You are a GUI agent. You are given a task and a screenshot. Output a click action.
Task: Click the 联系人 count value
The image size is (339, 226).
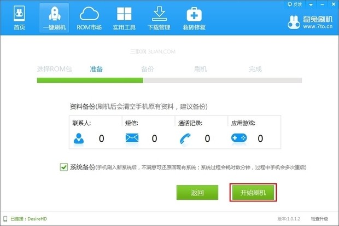point(101,138)
